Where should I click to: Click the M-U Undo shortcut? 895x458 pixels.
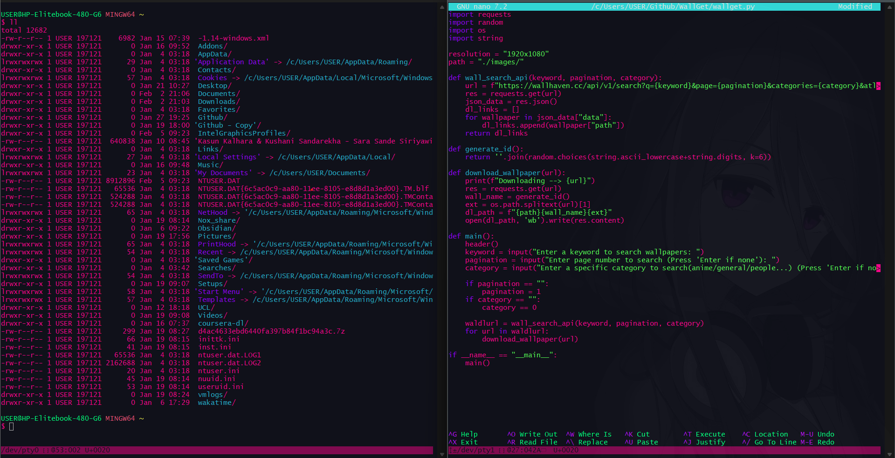817,434
